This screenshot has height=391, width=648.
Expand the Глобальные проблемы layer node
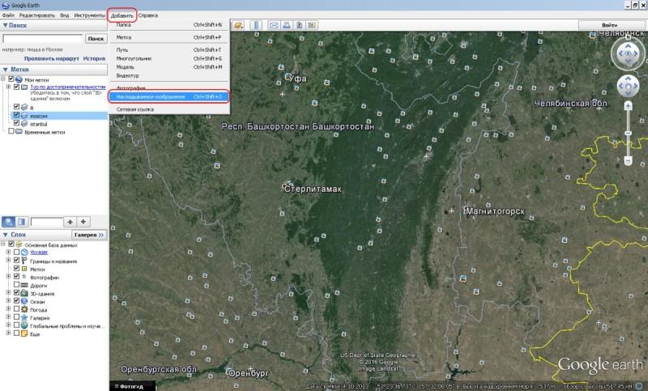(8, 325)
